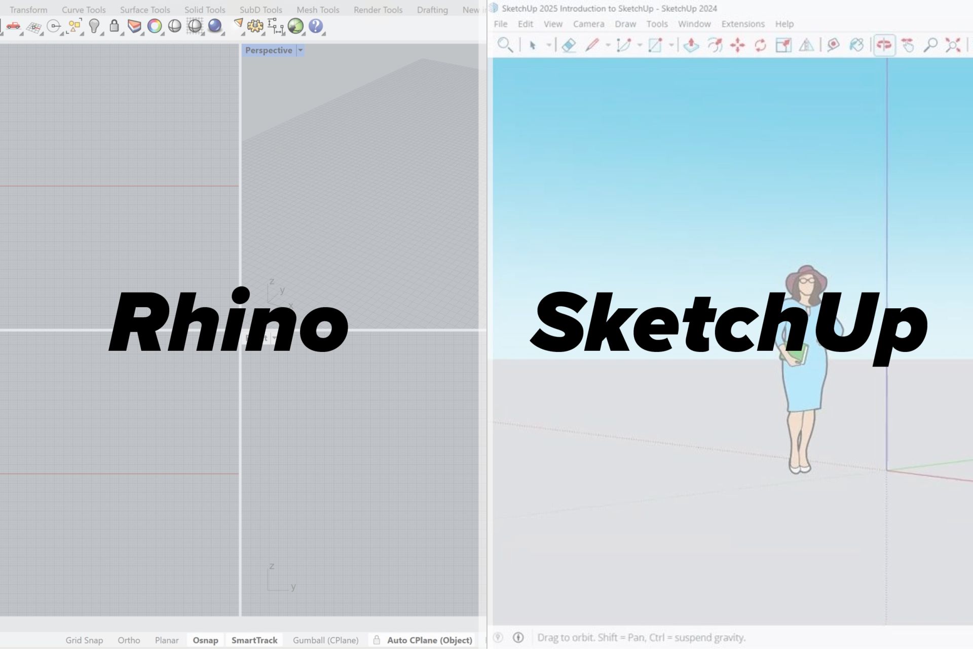Open the Perspective viewport dropdown in Rhino

point(300,50)
